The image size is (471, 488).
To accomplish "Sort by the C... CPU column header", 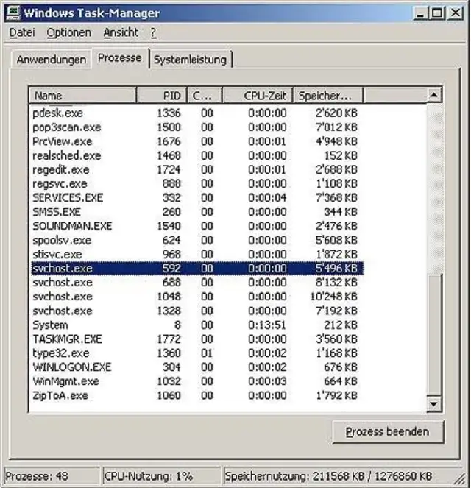I will (205, 96).
